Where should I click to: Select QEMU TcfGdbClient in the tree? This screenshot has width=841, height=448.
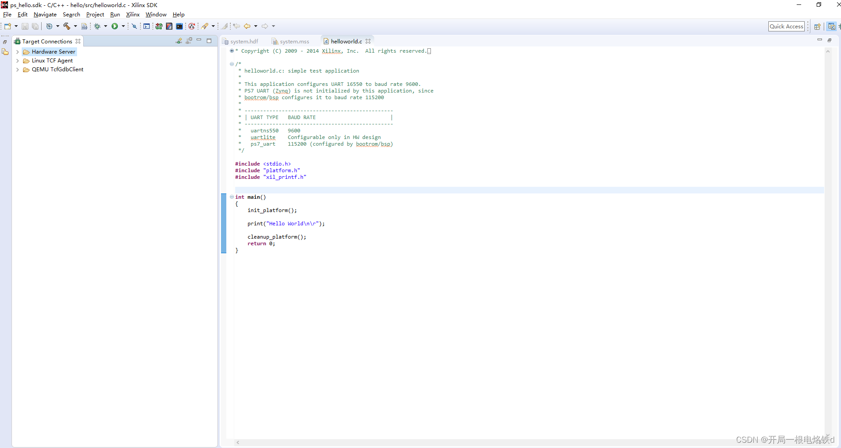coord(58,70)
